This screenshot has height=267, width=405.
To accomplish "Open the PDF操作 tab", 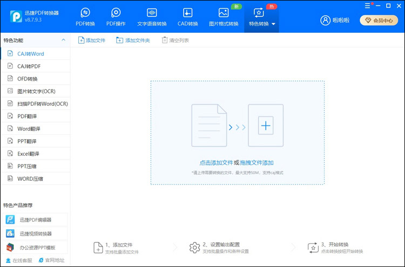I will click(x=116, y=17).
